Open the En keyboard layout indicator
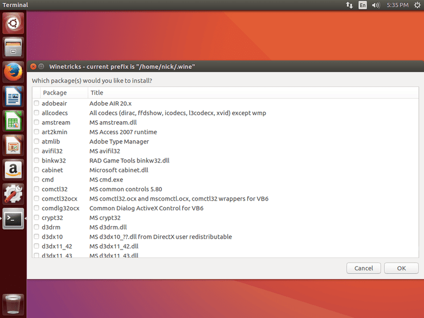The height and width of the screenshot is (318, 424). pyautogui.click(x=363, y=5)
